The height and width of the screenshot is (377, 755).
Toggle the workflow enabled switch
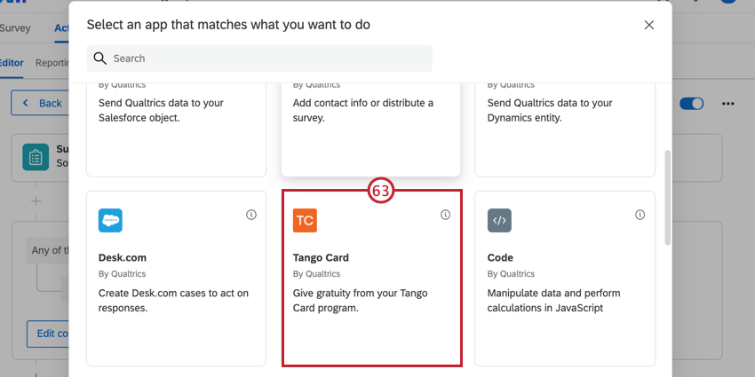click(692, 104)
